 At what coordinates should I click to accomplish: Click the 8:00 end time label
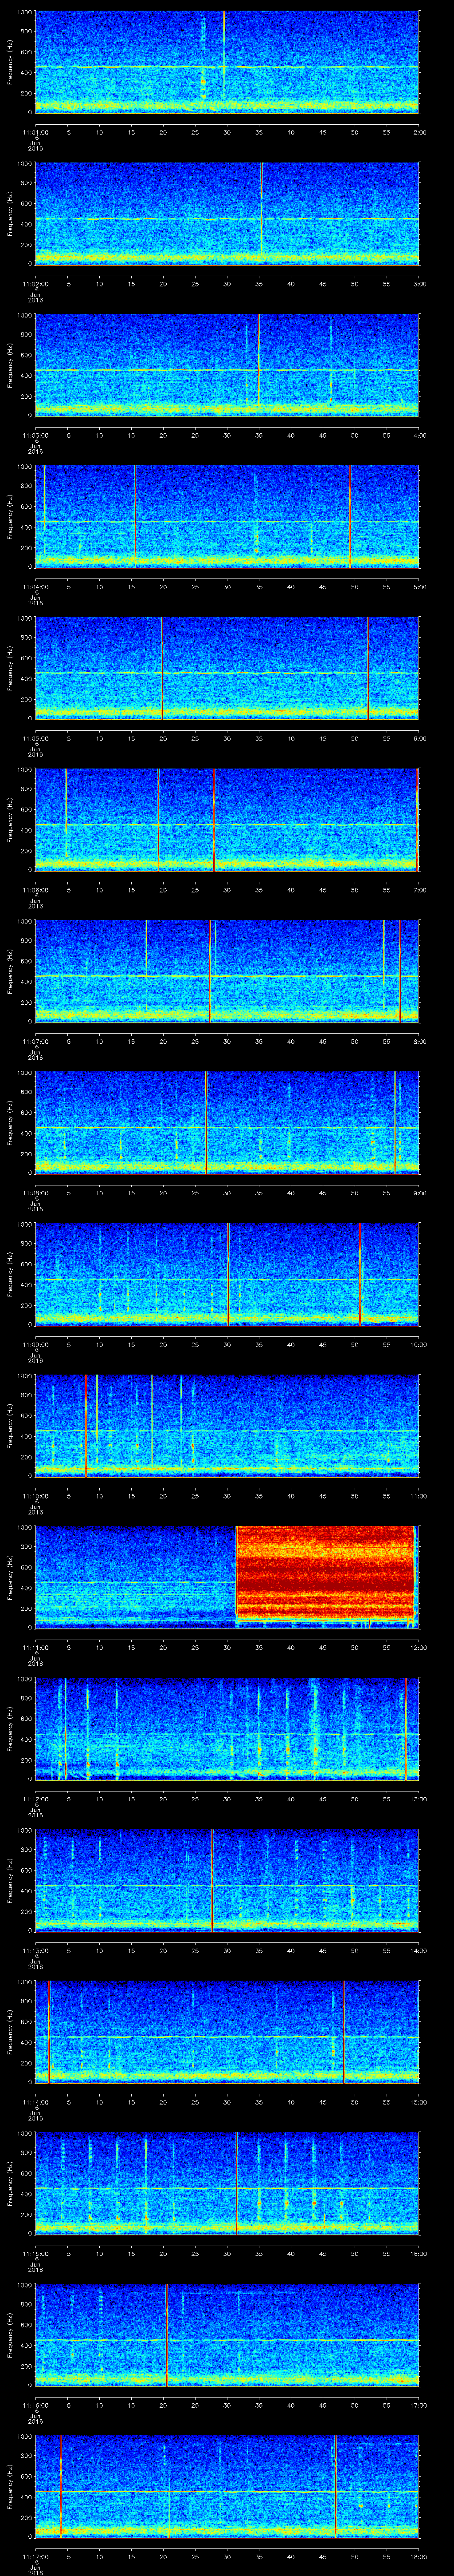coord(419,1041)
